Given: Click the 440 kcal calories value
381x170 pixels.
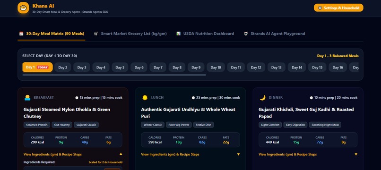Looking at the screenshot, I should tap(272, 142).
